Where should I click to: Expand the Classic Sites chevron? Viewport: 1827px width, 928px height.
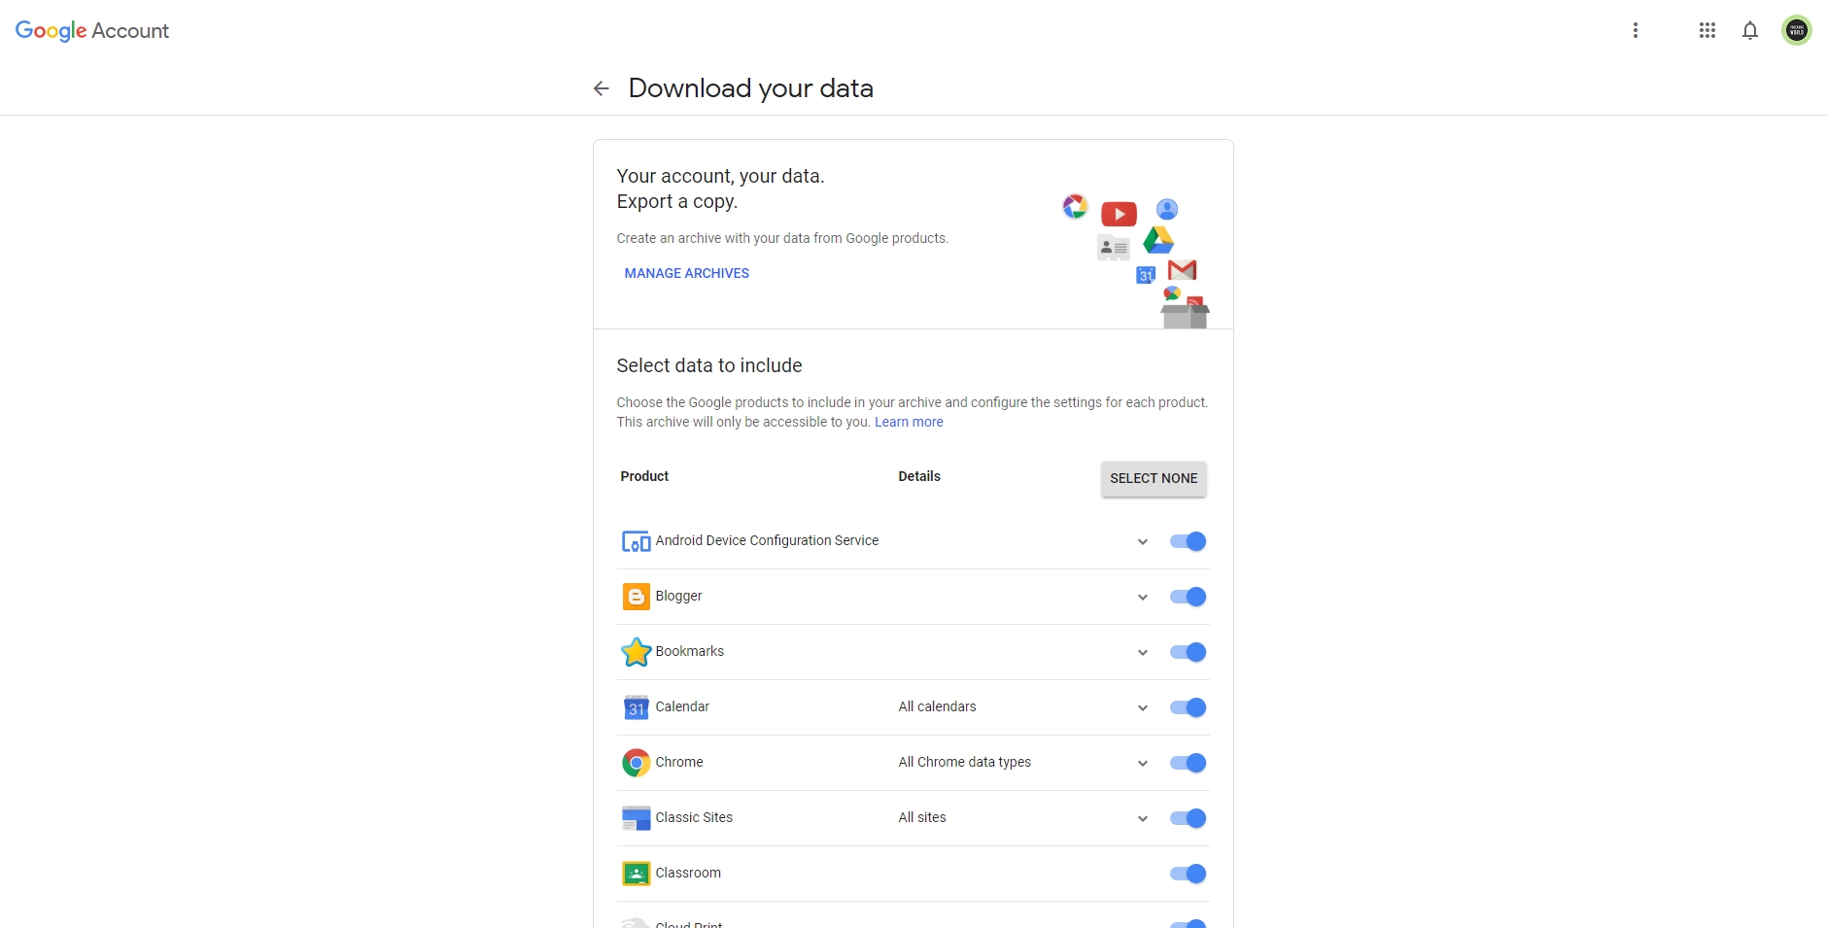tap(1143, 819)
